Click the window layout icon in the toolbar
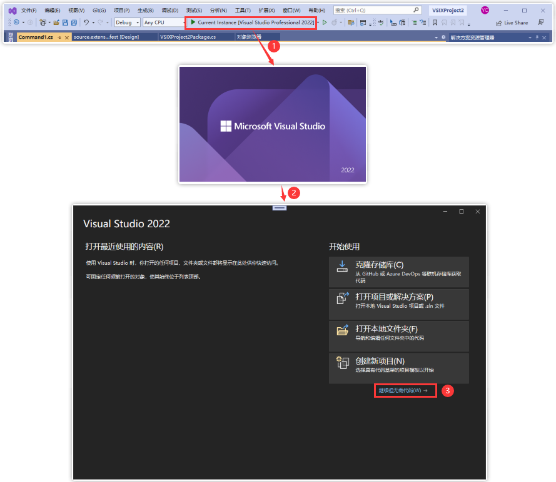Viewport: 556px width, 482px height. [363, 22]
